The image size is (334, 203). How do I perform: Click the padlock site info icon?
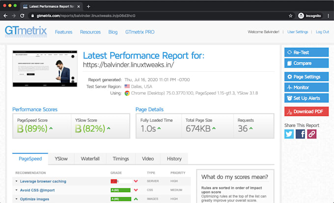click(32, 16)
